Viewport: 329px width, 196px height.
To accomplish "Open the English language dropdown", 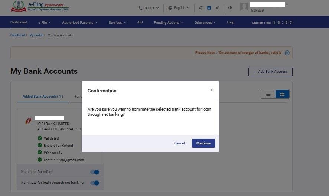I will click(179, 8).
